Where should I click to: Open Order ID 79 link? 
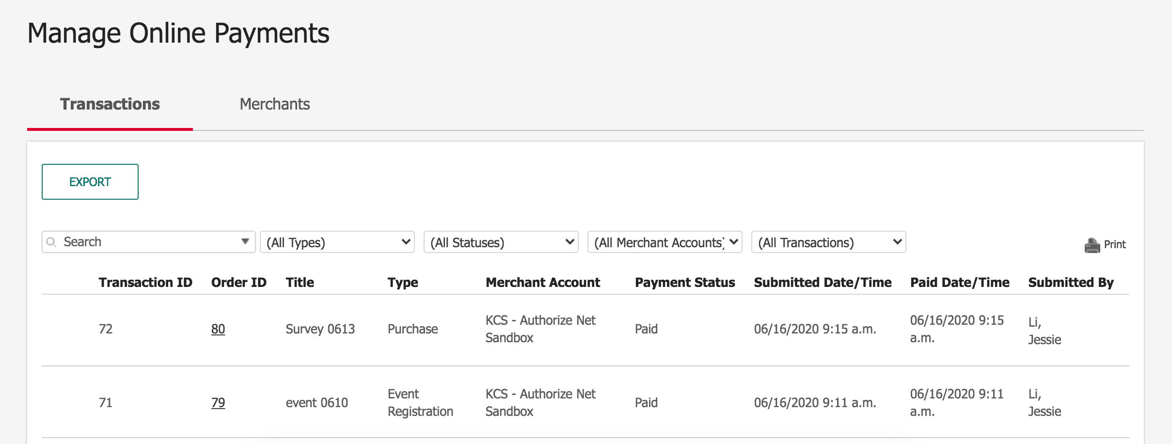click(218, 402)
